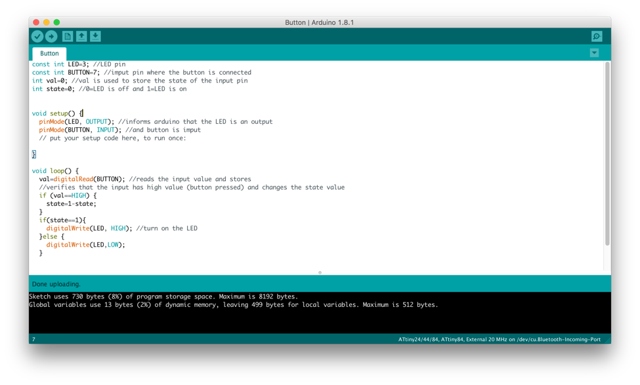Image resolution: width=640 pixels, height=385 pixels.
Task: Click the 'put your setup code here' comment
Action: (x=112, y=138)
